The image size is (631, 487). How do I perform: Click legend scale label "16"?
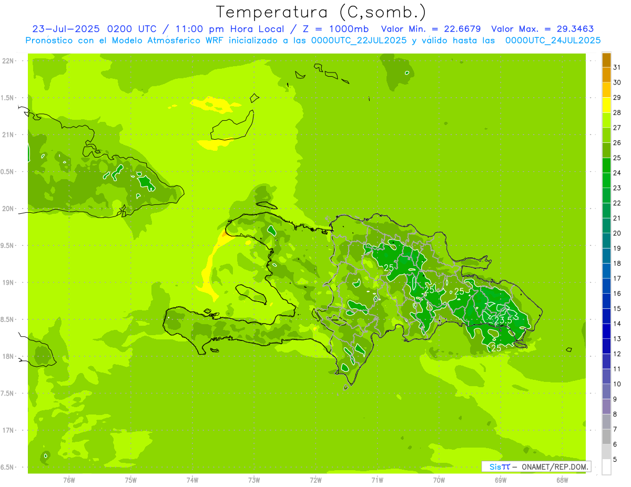(x=617, y=294)
